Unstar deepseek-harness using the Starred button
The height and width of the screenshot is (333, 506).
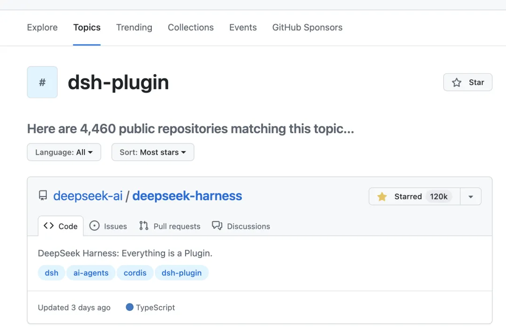point(414,197)
